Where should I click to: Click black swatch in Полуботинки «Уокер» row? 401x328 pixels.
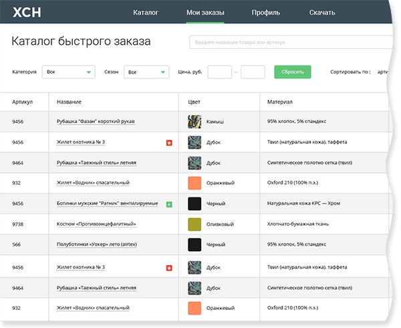click(194, 244)
